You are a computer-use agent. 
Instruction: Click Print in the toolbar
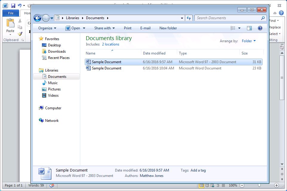point(128,28)
